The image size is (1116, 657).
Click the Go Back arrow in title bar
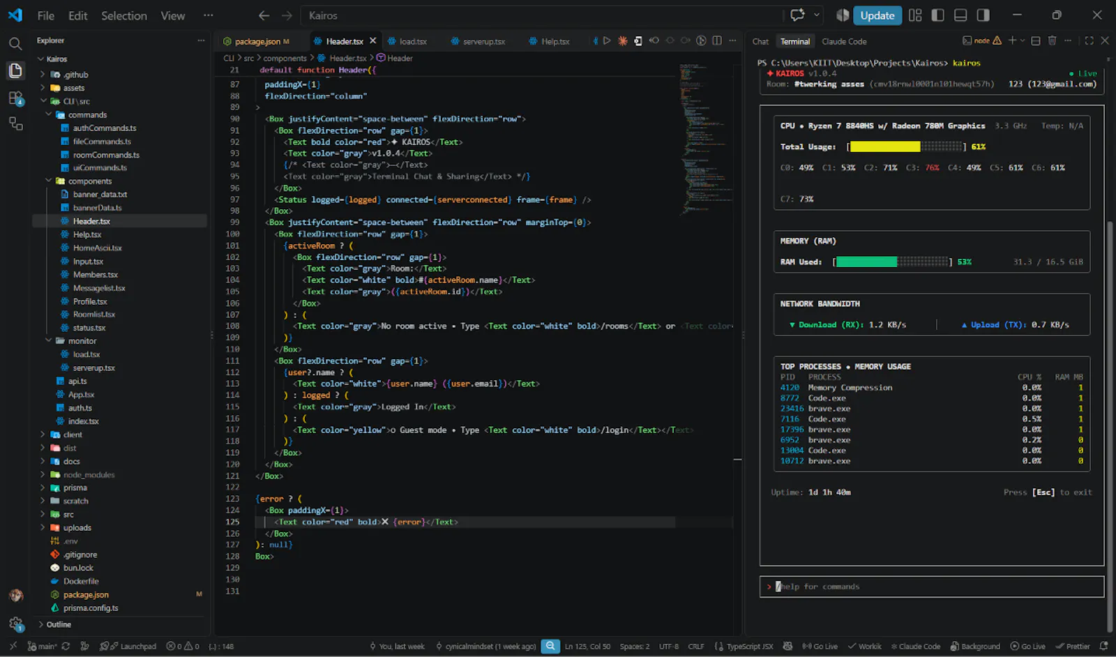click(x=264, y=15)
